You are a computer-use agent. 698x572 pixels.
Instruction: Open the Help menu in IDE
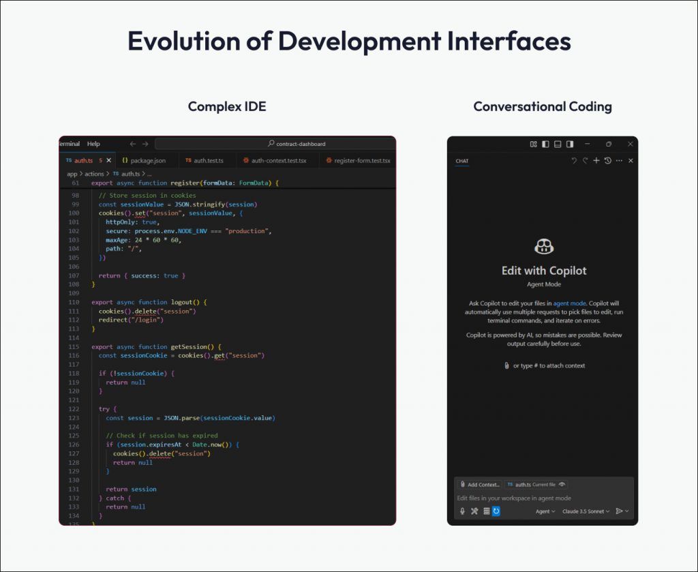(93, 144)
